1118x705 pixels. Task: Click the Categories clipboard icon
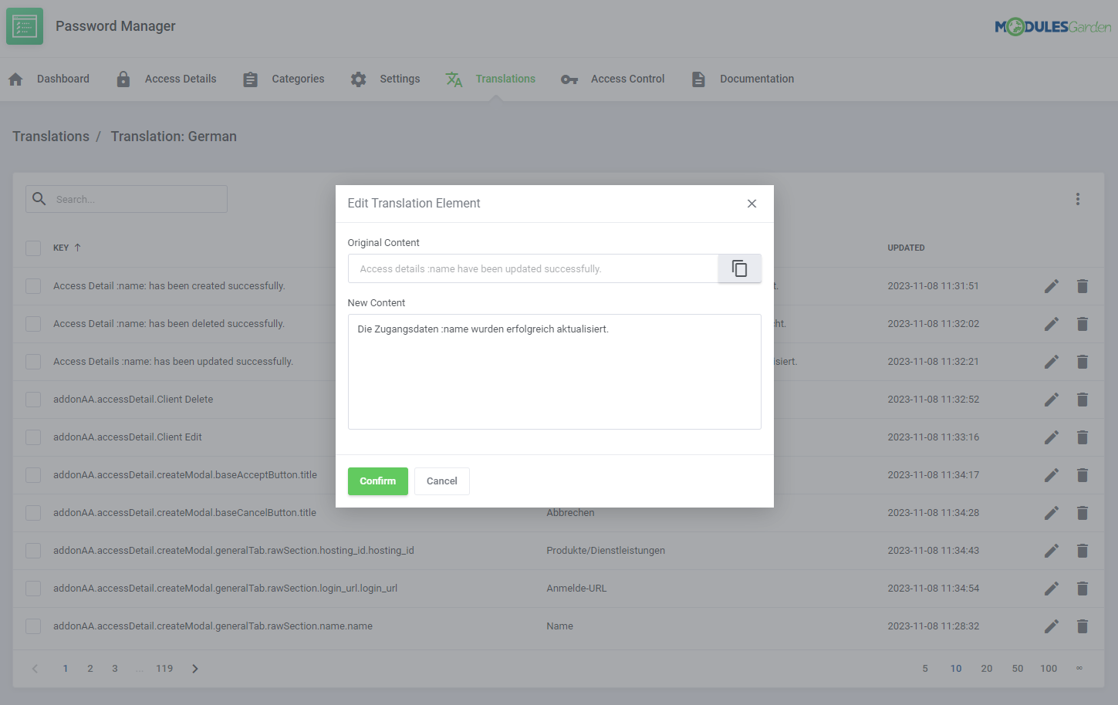pyautogui.click(x=250, y=78)
